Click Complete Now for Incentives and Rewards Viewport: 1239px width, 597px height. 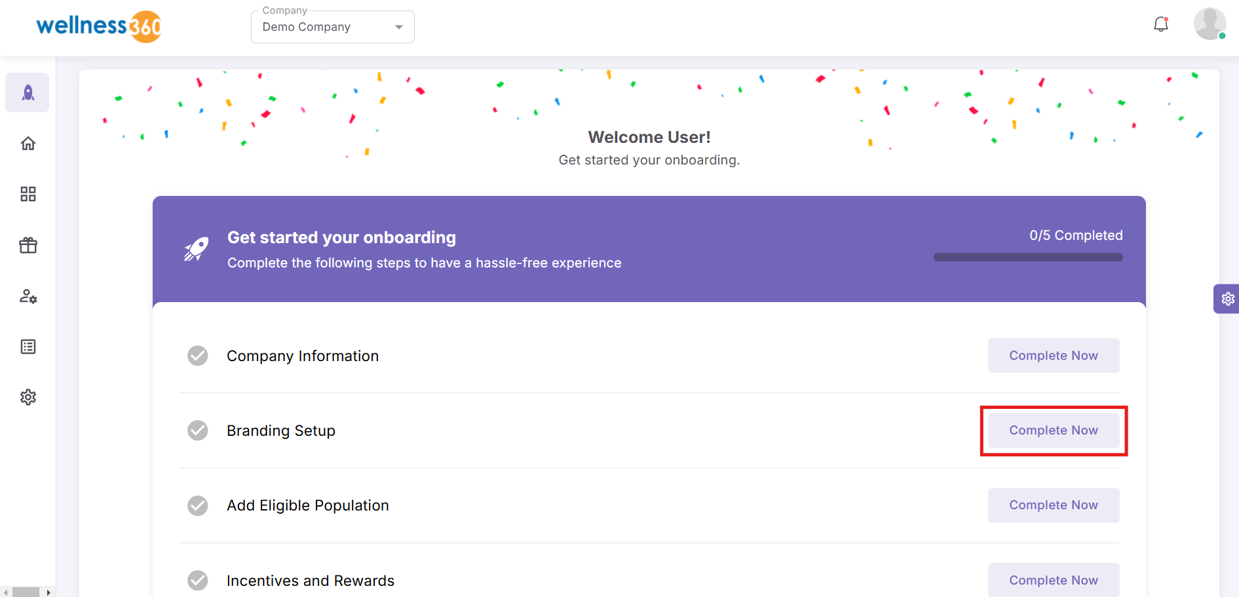(x=1054, y=580)
